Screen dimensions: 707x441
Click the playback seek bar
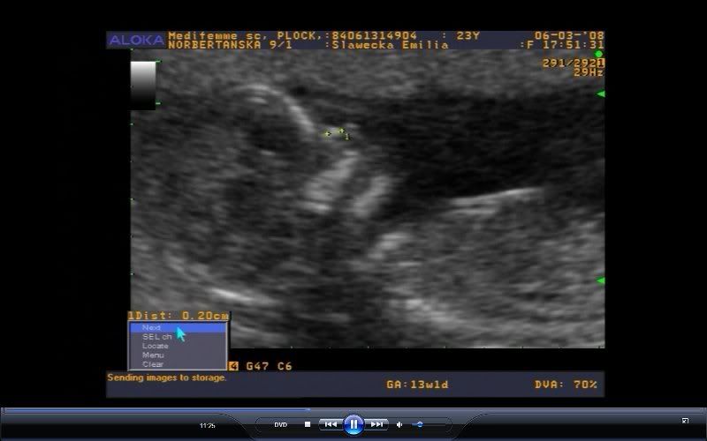[x=353, y=410]
